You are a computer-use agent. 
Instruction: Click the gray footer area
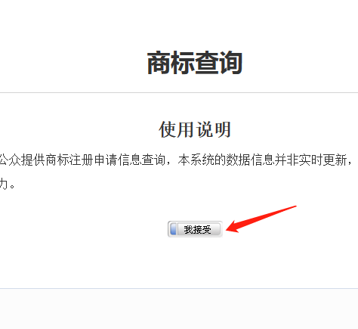tap(179, 309)
